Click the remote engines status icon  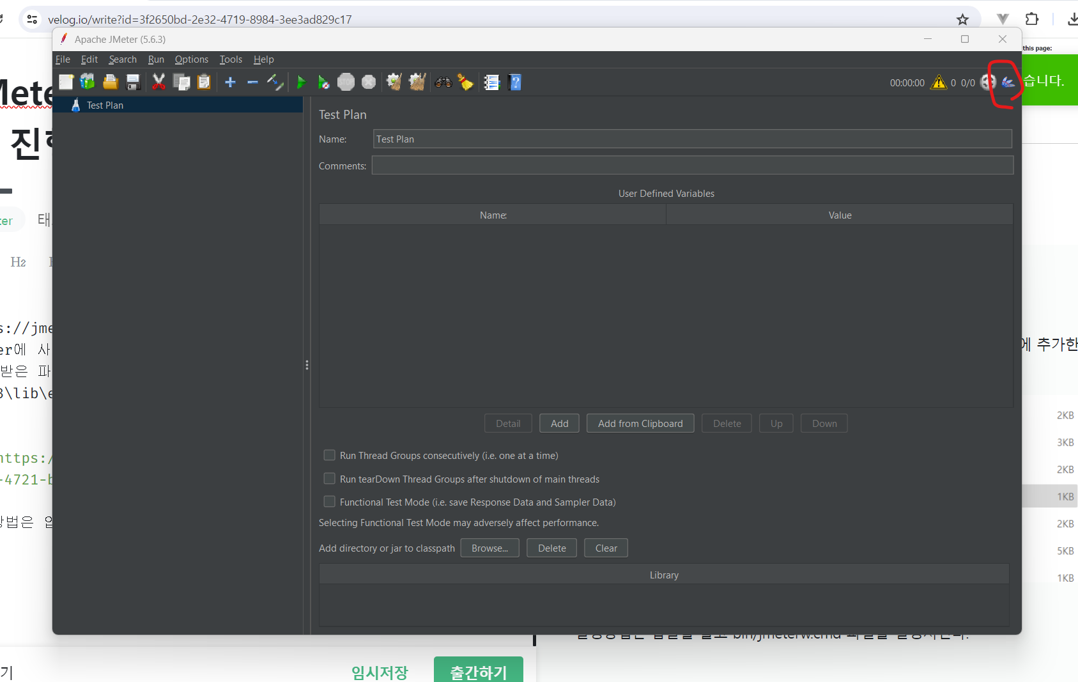988,82
